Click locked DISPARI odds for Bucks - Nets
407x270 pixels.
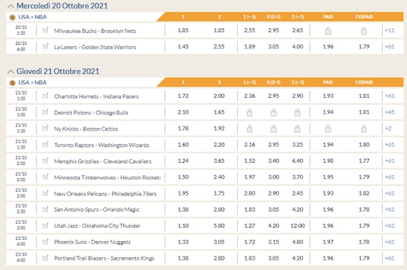pos(364,31)
